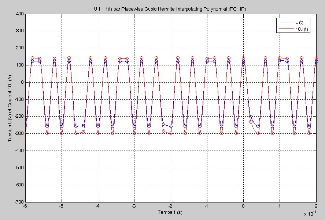
Task: Click the x-axis tick label '-5'
Action: [61, 206]
